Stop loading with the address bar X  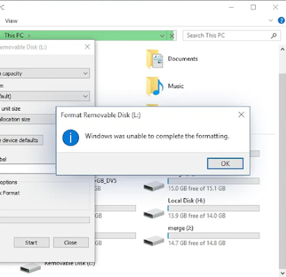point(172,36)
